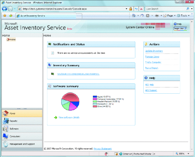Open the Page menu
Screen dimensions: 195x157
pyautogui.click(x=169, y=16)
